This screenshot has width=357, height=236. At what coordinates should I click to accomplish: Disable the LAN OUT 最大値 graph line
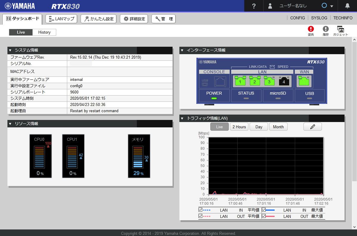pos(264,216)
